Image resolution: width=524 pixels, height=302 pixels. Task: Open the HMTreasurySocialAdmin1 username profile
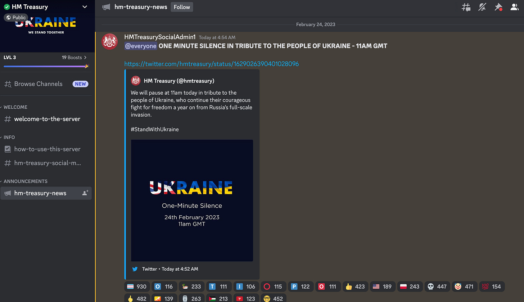[160, 37]
